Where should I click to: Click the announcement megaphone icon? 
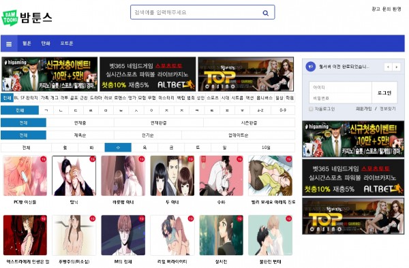pyautogui.click(x=310, y=67)
